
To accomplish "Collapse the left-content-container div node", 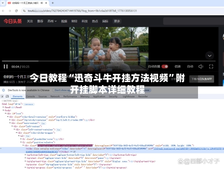I will point(14,130).
